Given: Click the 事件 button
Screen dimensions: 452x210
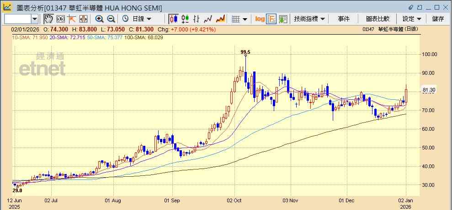Looking at the screenshot, I should click(344, 19).
